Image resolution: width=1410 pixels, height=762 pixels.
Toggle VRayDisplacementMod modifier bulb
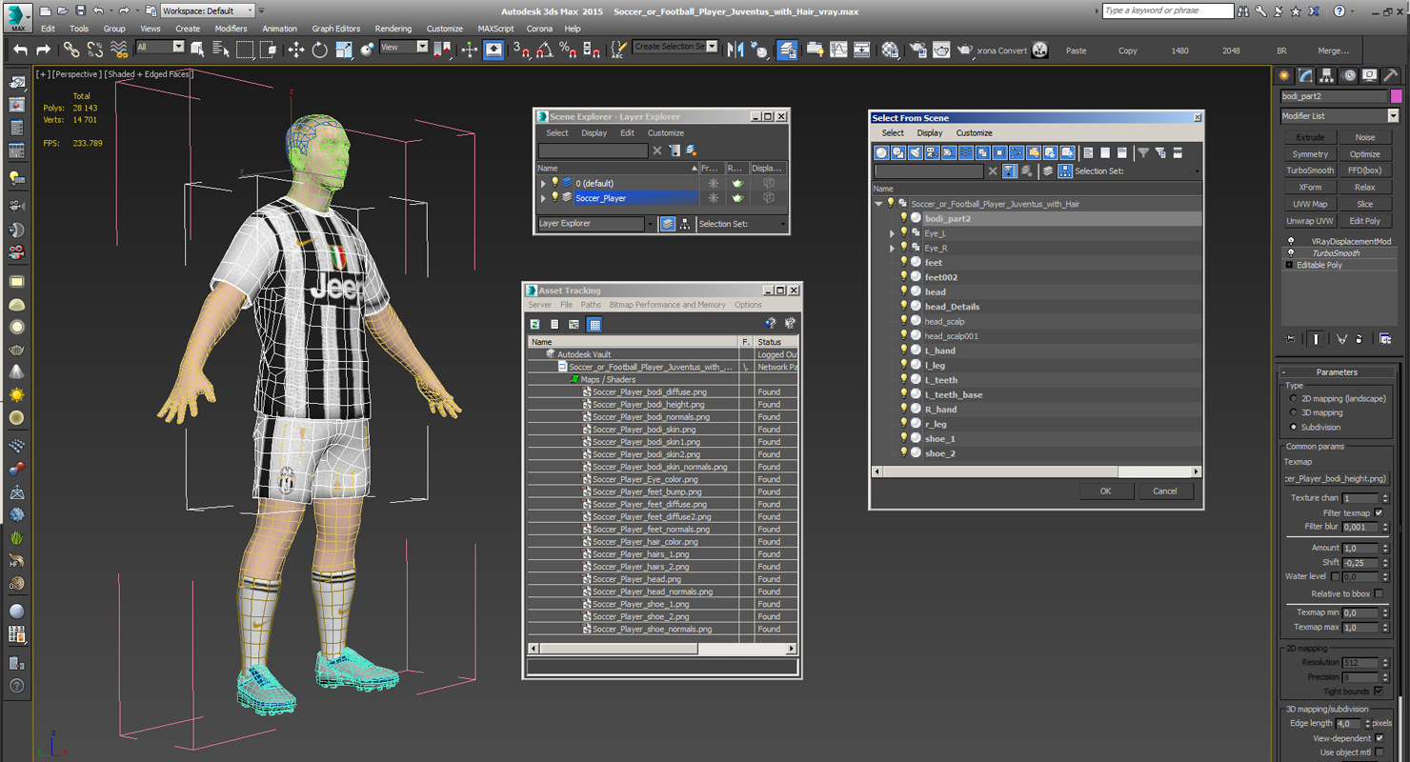pos(1291,242)
